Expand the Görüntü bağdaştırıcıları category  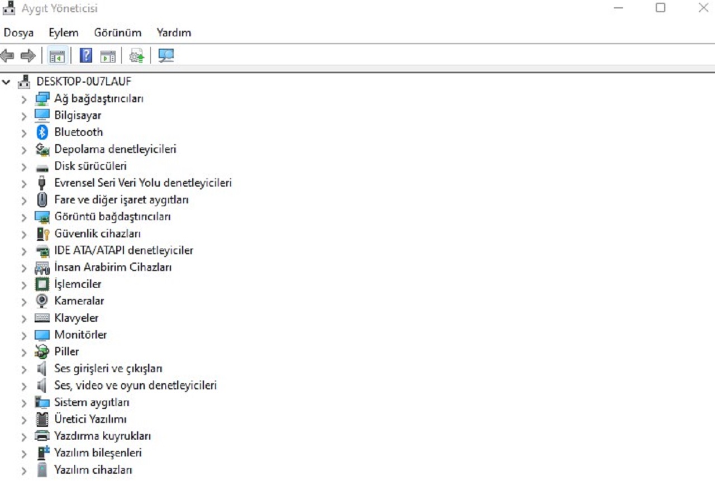point(23,217)
